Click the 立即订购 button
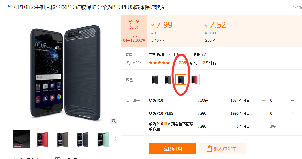302x159 pixels. pyautogui.click(x=173, y=149)
